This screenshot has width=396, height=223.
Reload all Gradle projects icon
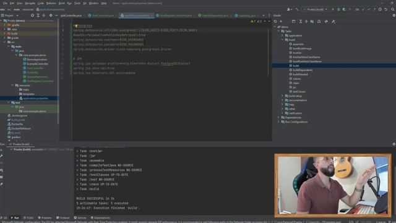[x=275, y=22]
